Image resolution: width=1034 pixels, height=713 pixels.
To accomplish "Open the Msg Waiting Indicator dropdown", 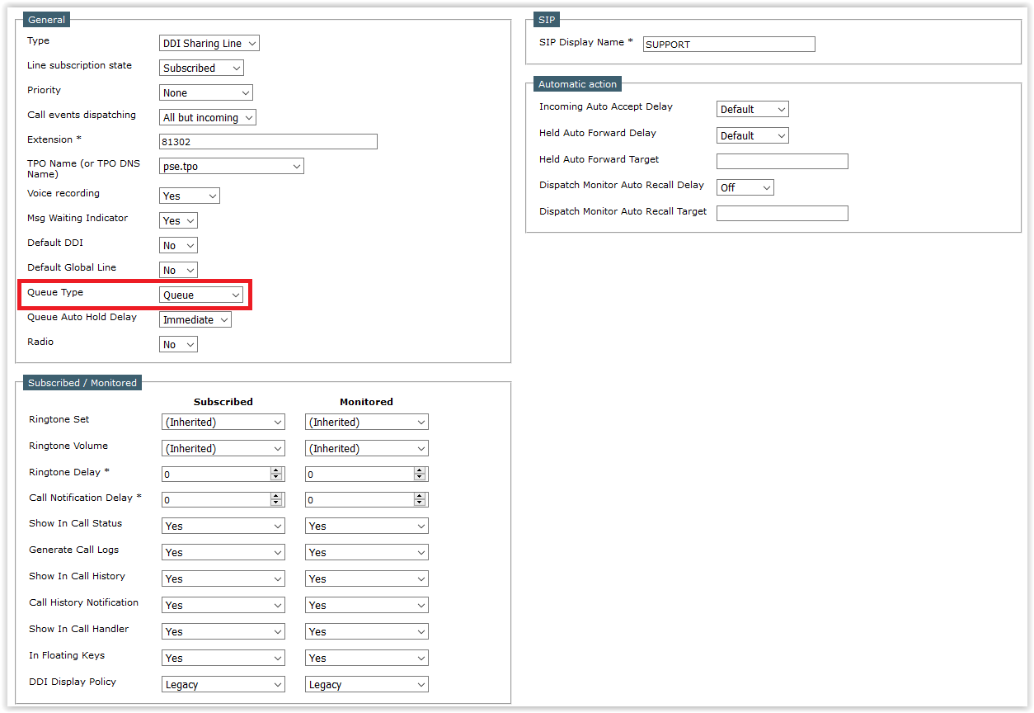I will click(x=178, y=221).
